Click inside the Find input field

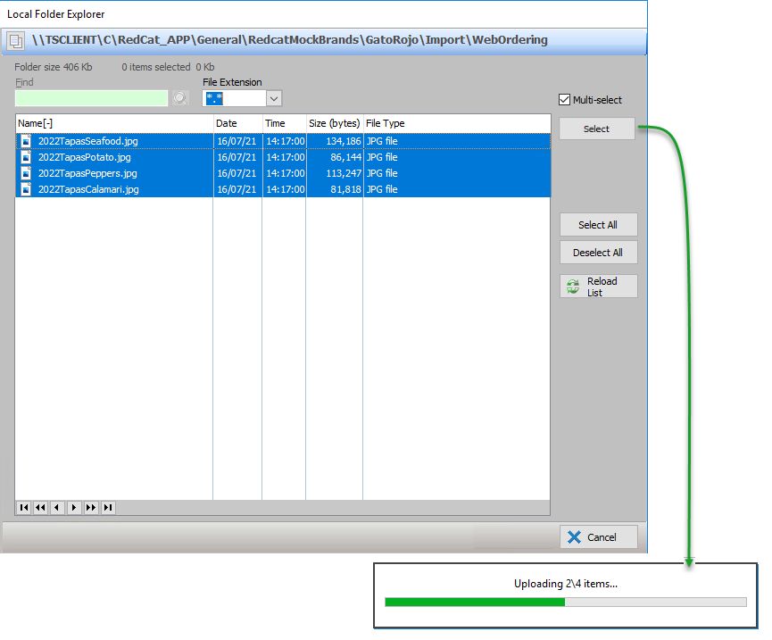click(91, 98)
